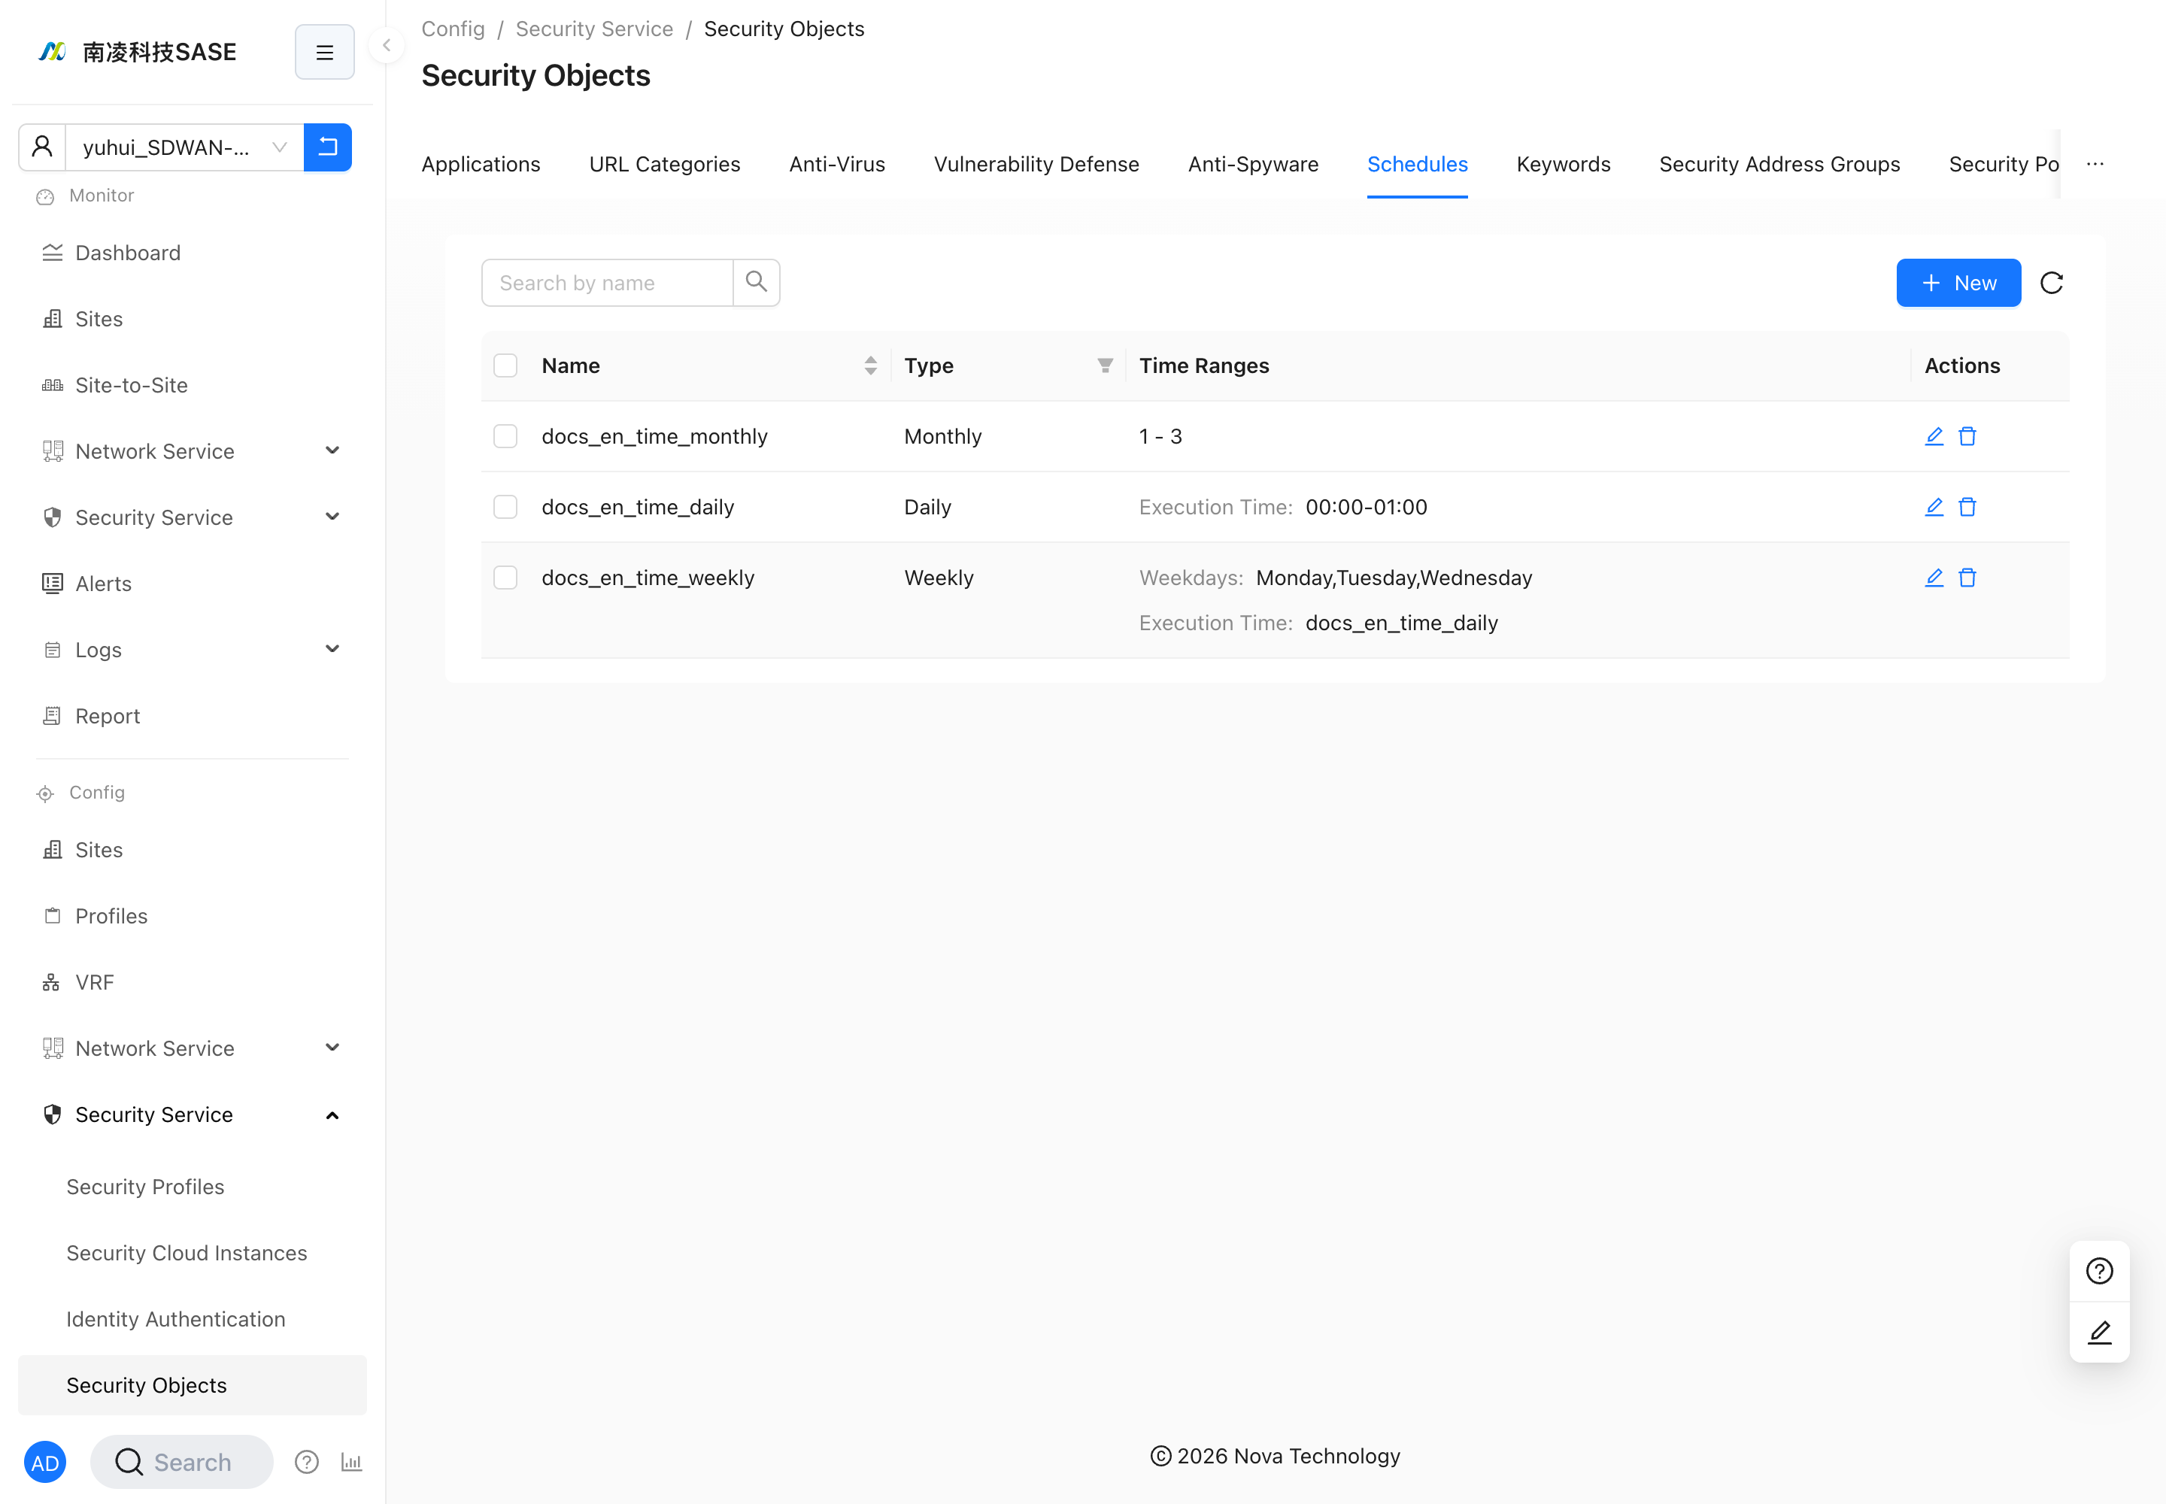Expand Monitor Network Service menu
The height and width of the screenshot is (1504, 2166).
(x=193, y=451)
